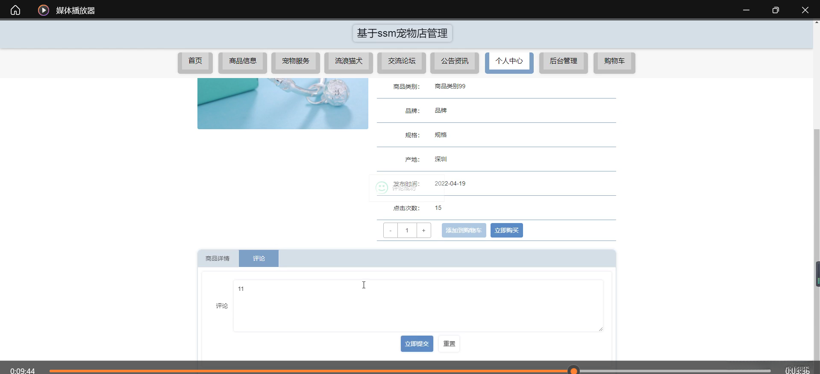Decrease quantity with the minus button
The width and height of the screenshot is (820, 374).
(x=391, y=230)
